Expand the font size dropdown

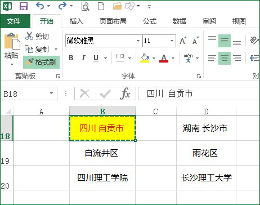tap(172, 41)
